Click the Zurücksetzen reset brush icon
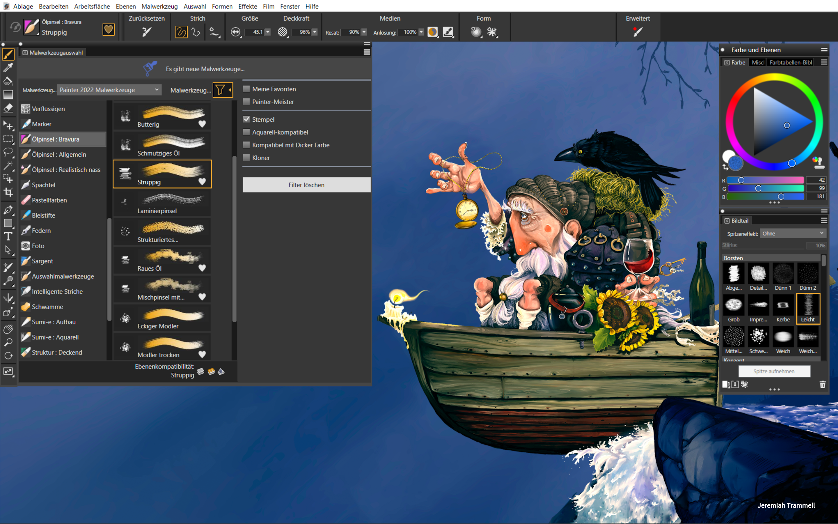 pyautogui.click(x=147, y=32)
